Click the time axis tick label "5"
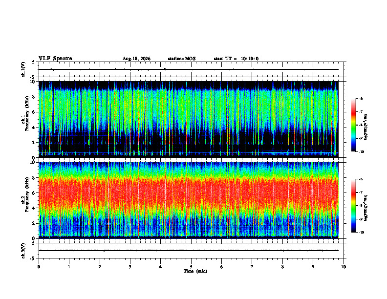 [191, 267]
